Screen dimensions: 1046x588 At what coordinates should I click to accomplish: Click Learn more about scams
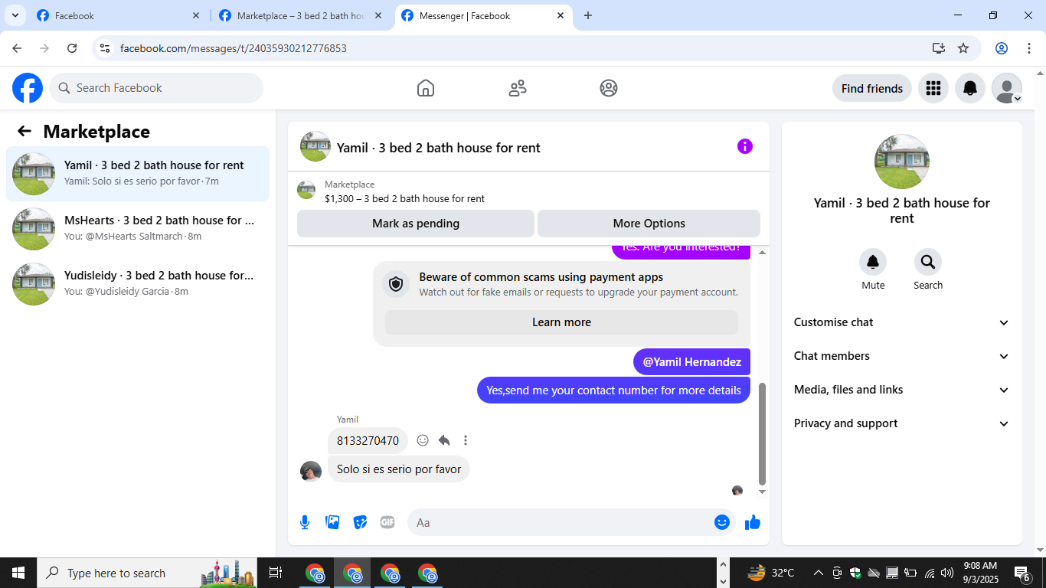(561, 322)
